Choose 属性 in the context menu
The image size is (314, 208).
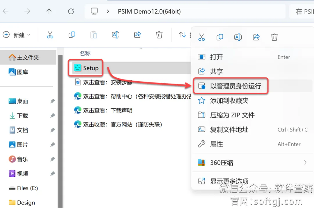pos(253,144)
